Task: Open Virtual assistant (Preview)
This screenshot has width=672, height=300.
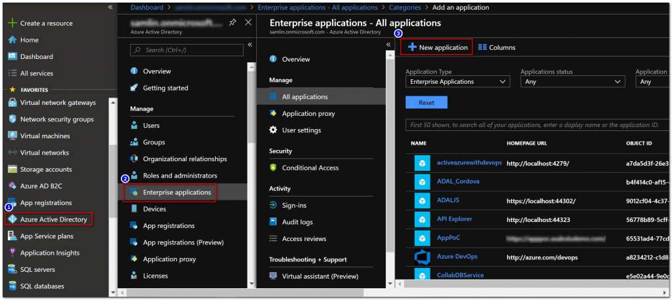Action: pyautogui.click(x=321, y=276)
